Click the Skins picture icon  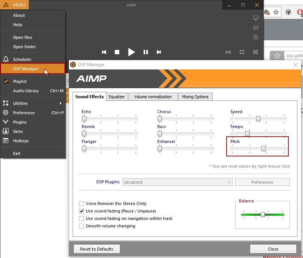(6, 131)
